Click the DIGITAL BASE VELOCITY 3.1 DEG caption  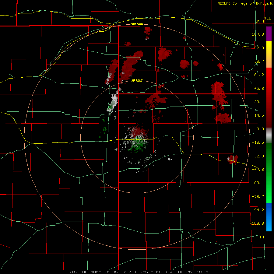click(108, 272)
